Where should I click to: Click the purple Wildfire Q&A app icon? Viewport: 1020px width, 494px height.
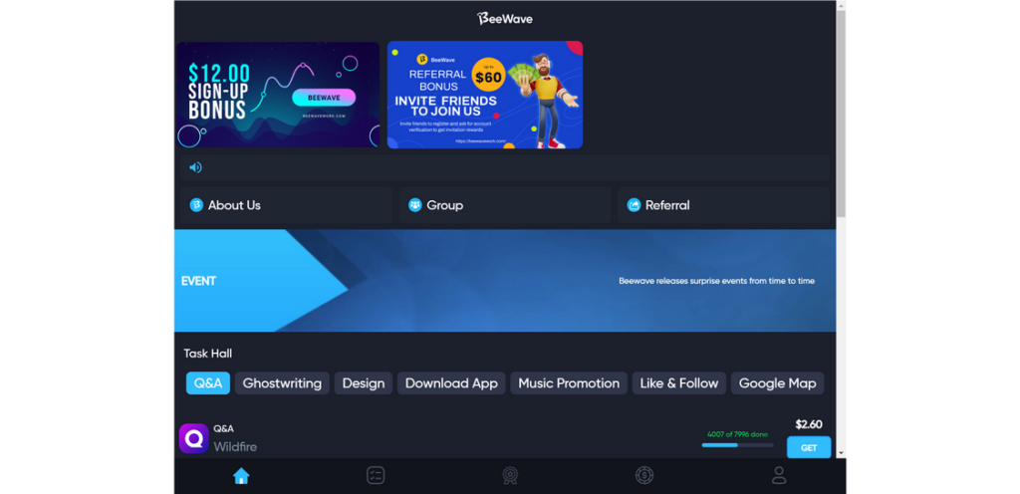pos(194,439)
